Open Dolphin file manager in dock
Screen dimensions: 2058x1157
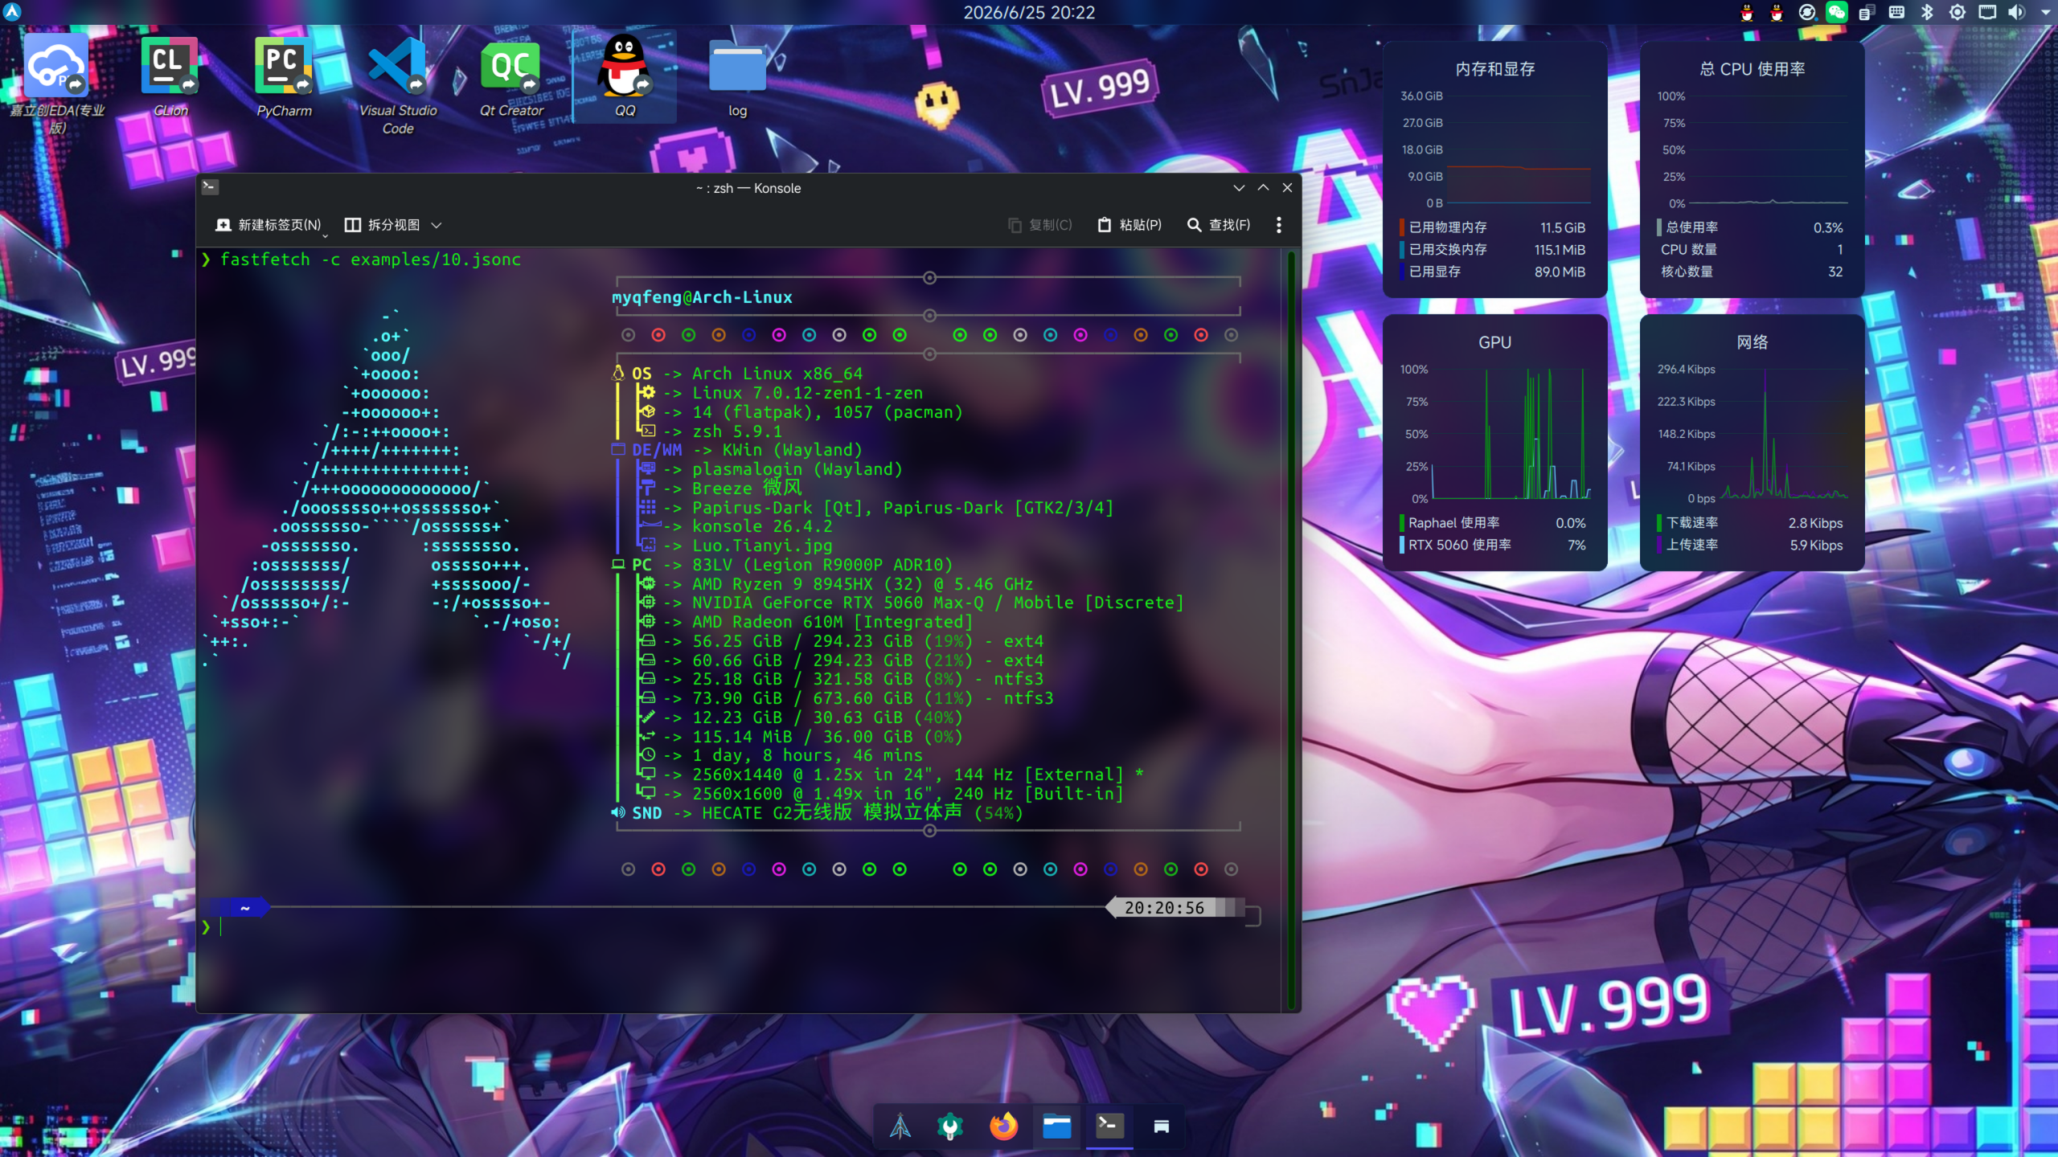tap(1056, 1126)
